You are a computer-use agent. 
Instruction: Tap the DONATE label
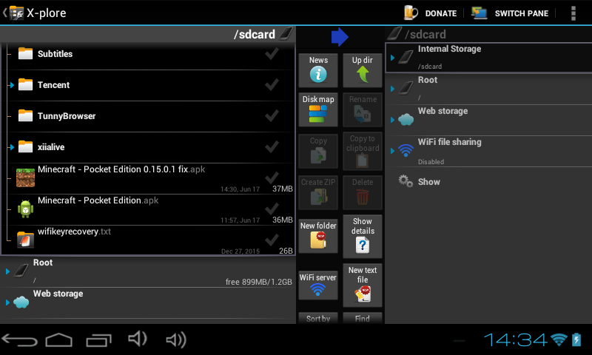coord(440,13)
